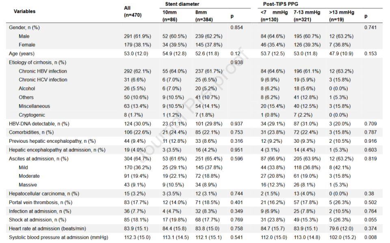The width and height of the screenshot is (390, 243).
Task: Select the "Cryptogenic" row label
Action: pos(32,115)
